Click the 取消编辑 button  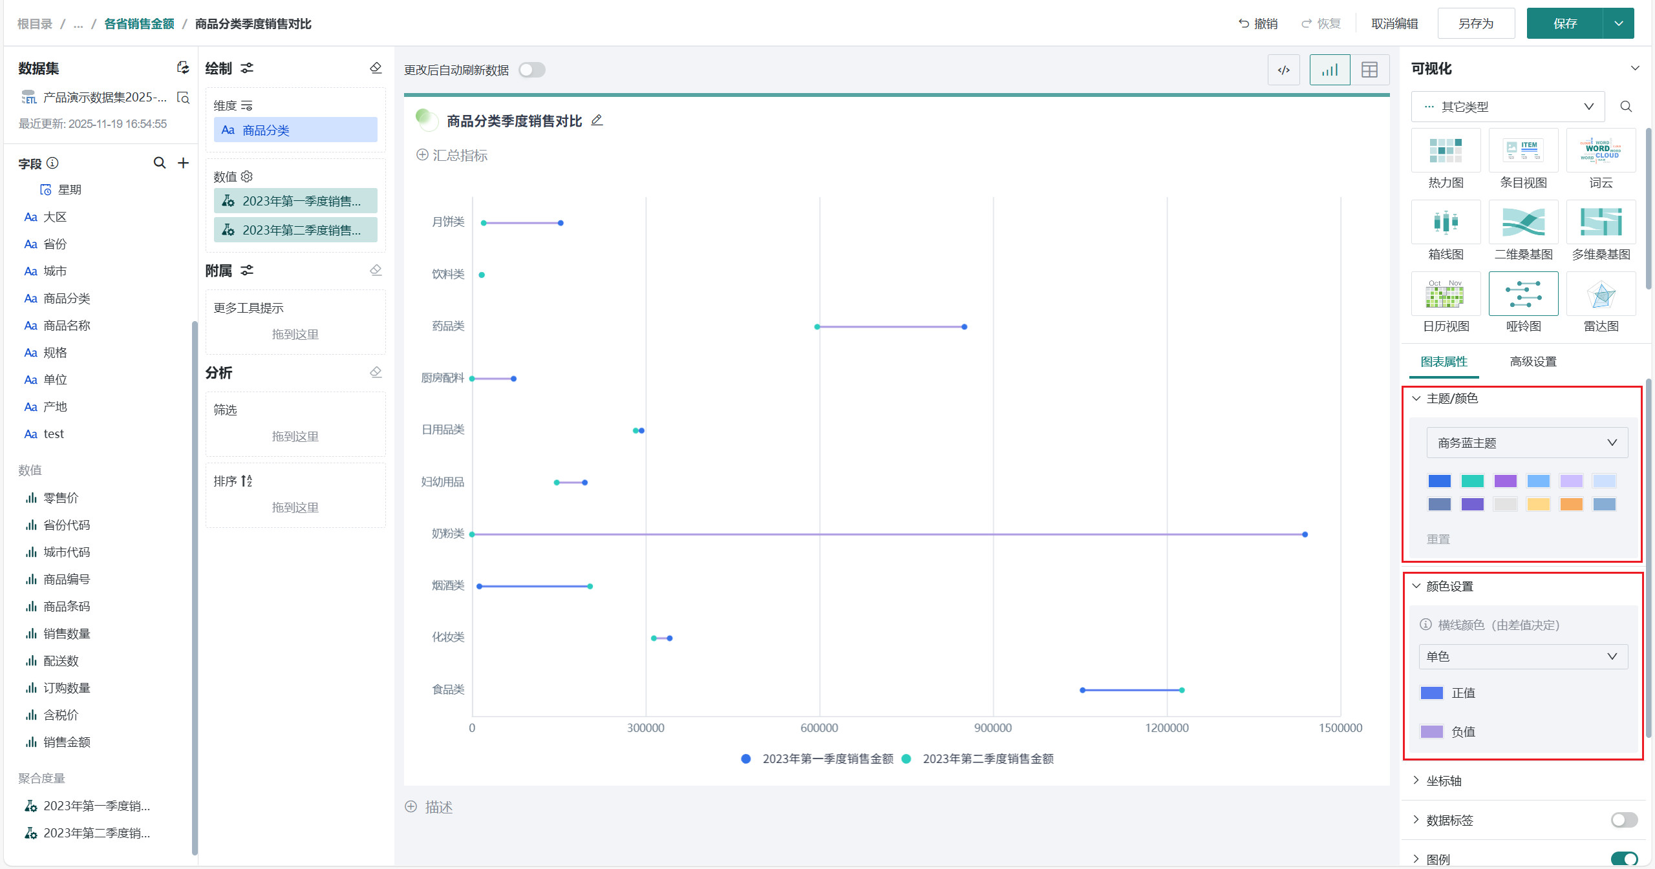[x=1394, y=24]
